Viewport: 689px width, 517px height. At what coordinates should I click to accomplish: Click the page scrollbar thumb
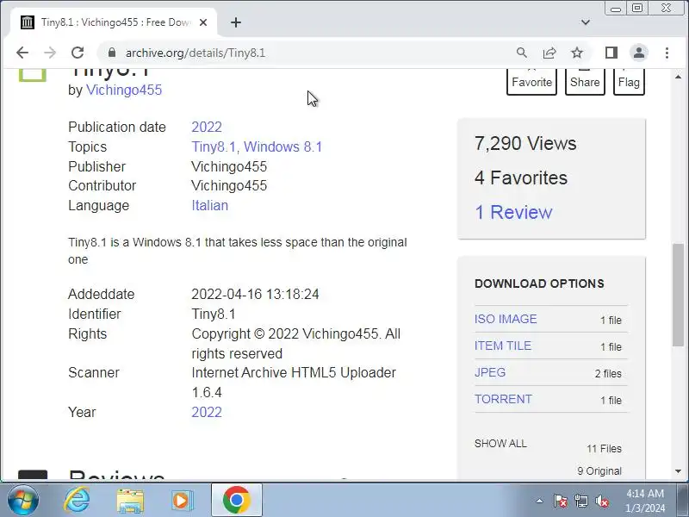678,295
